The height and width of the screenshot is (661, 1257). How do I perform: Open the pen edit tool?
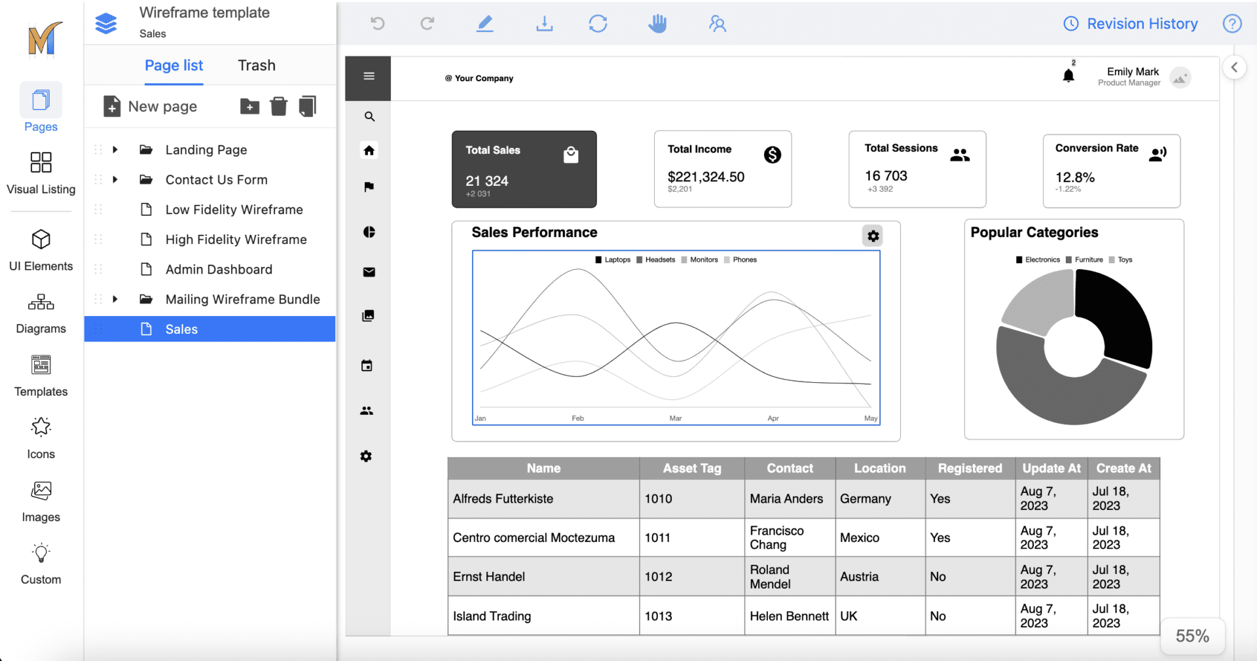coord(485,24)
